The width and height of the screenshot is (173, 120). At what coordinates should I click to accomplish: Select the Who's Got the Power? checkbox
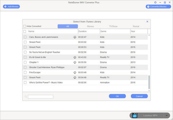point(25,83)
